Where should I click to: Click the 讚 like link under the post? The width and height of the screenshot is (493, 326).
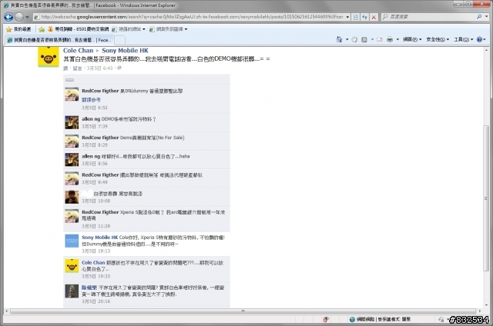65,68
